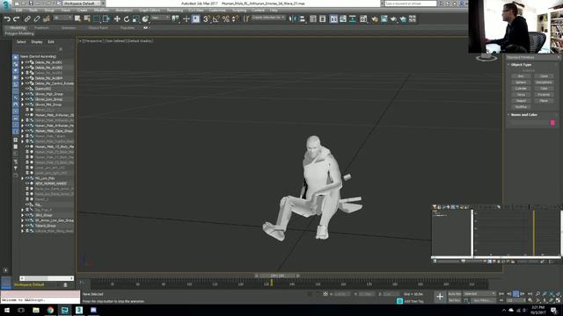Activate Select and Manipulate tool
563x316 pixels.
(x=186, y=19)
